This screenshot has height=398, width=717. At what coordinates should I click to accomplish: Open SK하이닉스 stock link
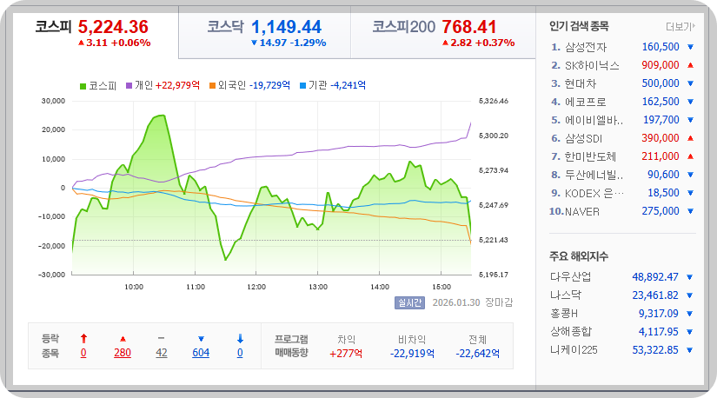[x=592, y=65]
